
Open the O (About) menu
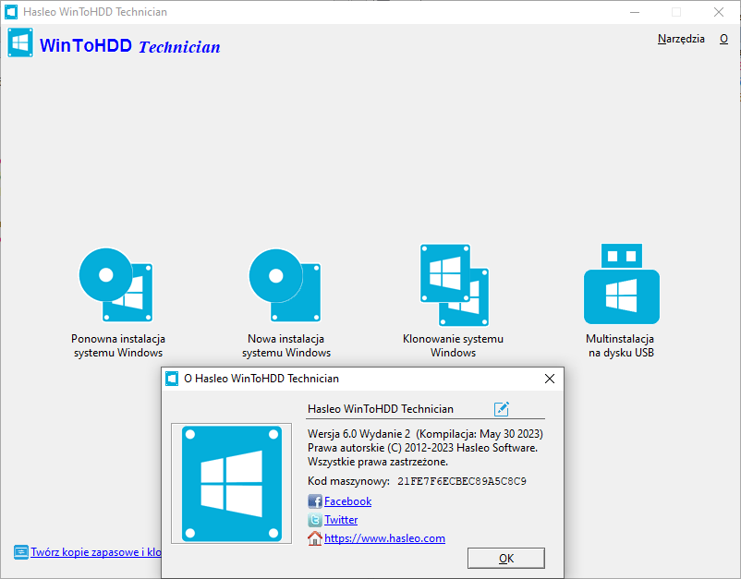723,39
